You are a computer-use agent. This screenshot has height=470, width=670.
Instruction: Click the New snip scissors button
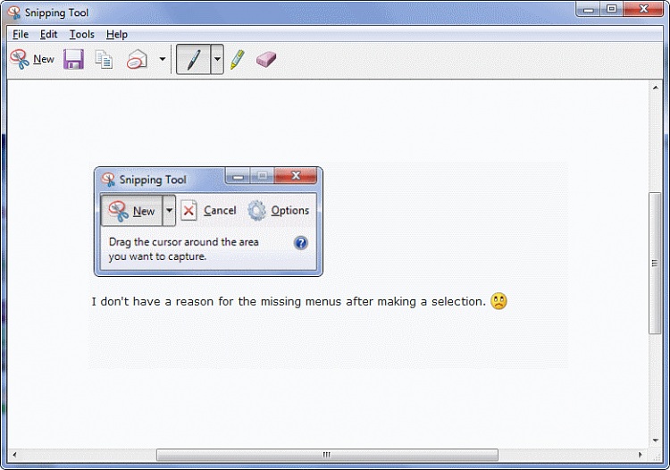point(32,59)
